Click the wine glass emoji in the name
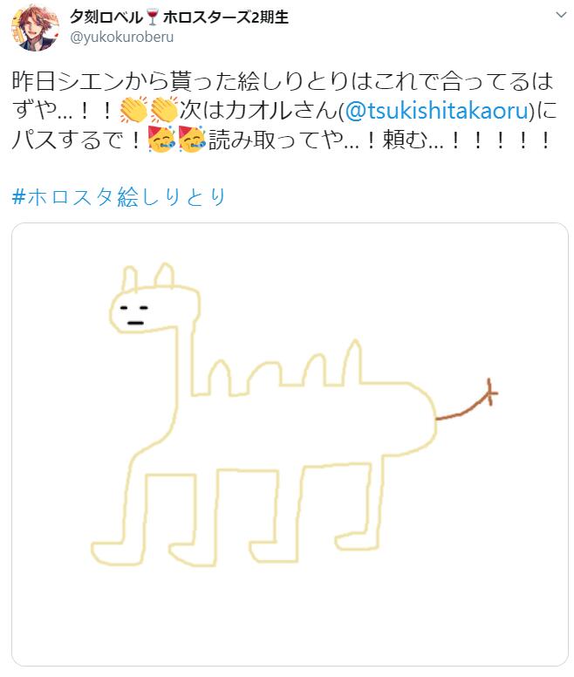 click(x=153, y=17)
